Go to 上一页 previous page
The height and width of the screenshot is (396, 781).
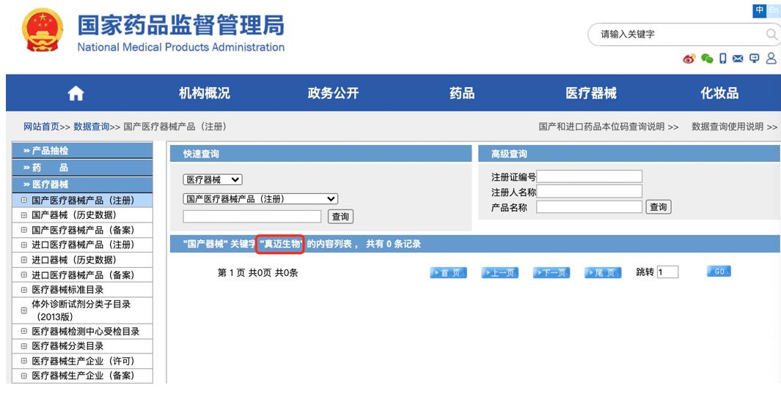(500, 273)
